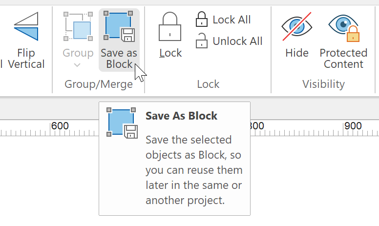Toggle the Lock label under the padlock
The image size is (379, 226).
click(x=170, y=53)
